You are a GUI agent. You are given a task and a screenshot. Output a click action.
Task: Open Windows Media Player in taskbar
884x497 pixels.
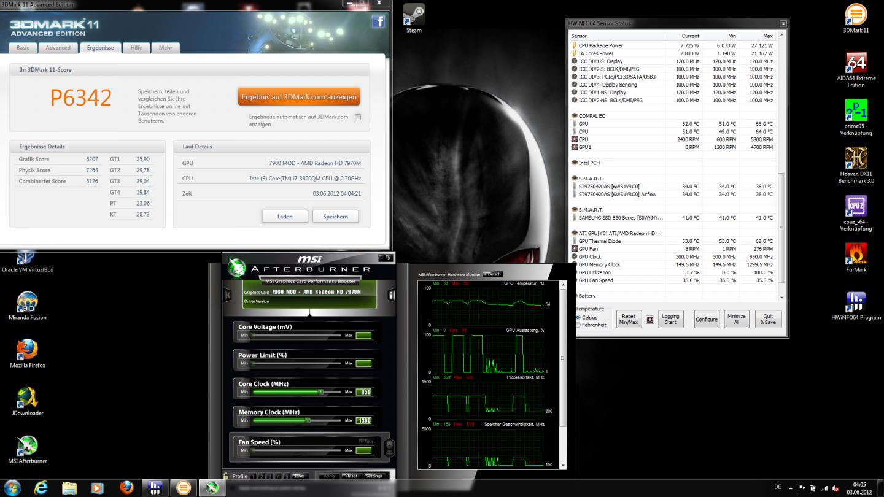click(98, 488)
